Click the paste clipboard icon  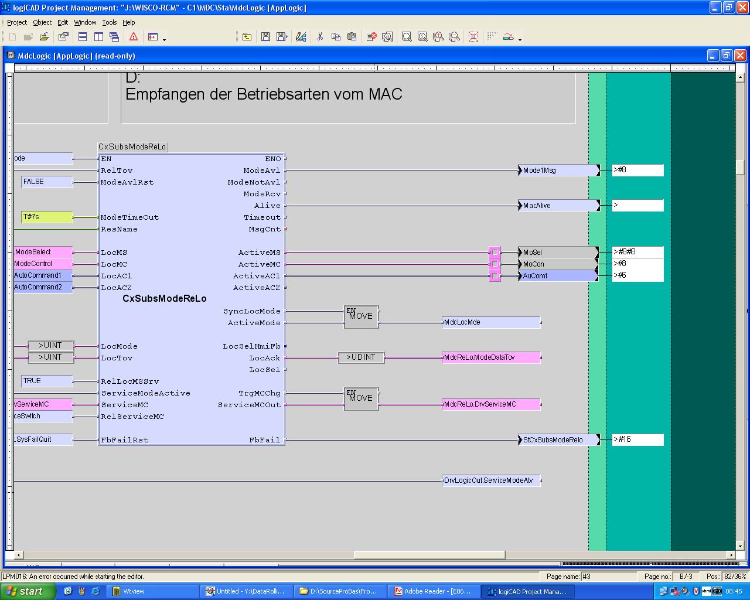pyautogui.click(x=352, y=37)
